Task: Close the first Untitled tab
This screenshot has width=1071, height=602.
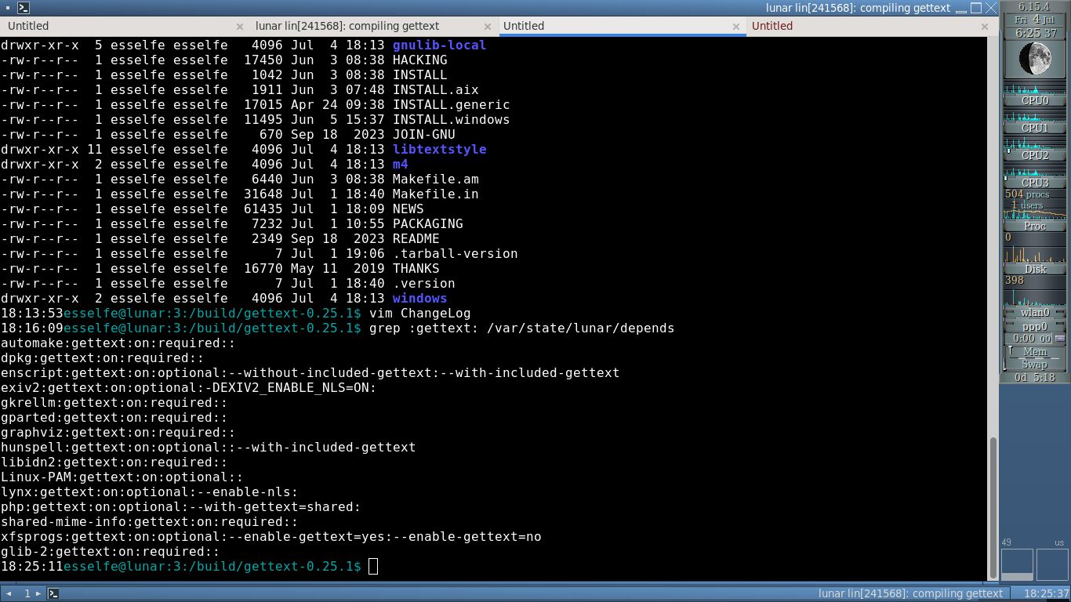Action: pos(240,27)
